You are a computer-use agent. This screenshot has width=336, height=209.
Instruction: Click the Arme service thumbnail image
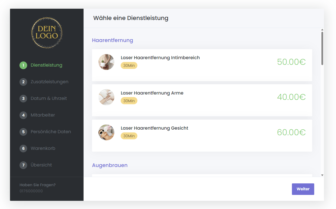[x=106, y=97]
